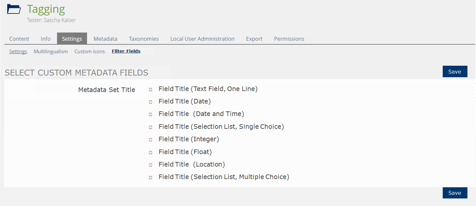Go to the Metadata tab

[x=105, y=39]
